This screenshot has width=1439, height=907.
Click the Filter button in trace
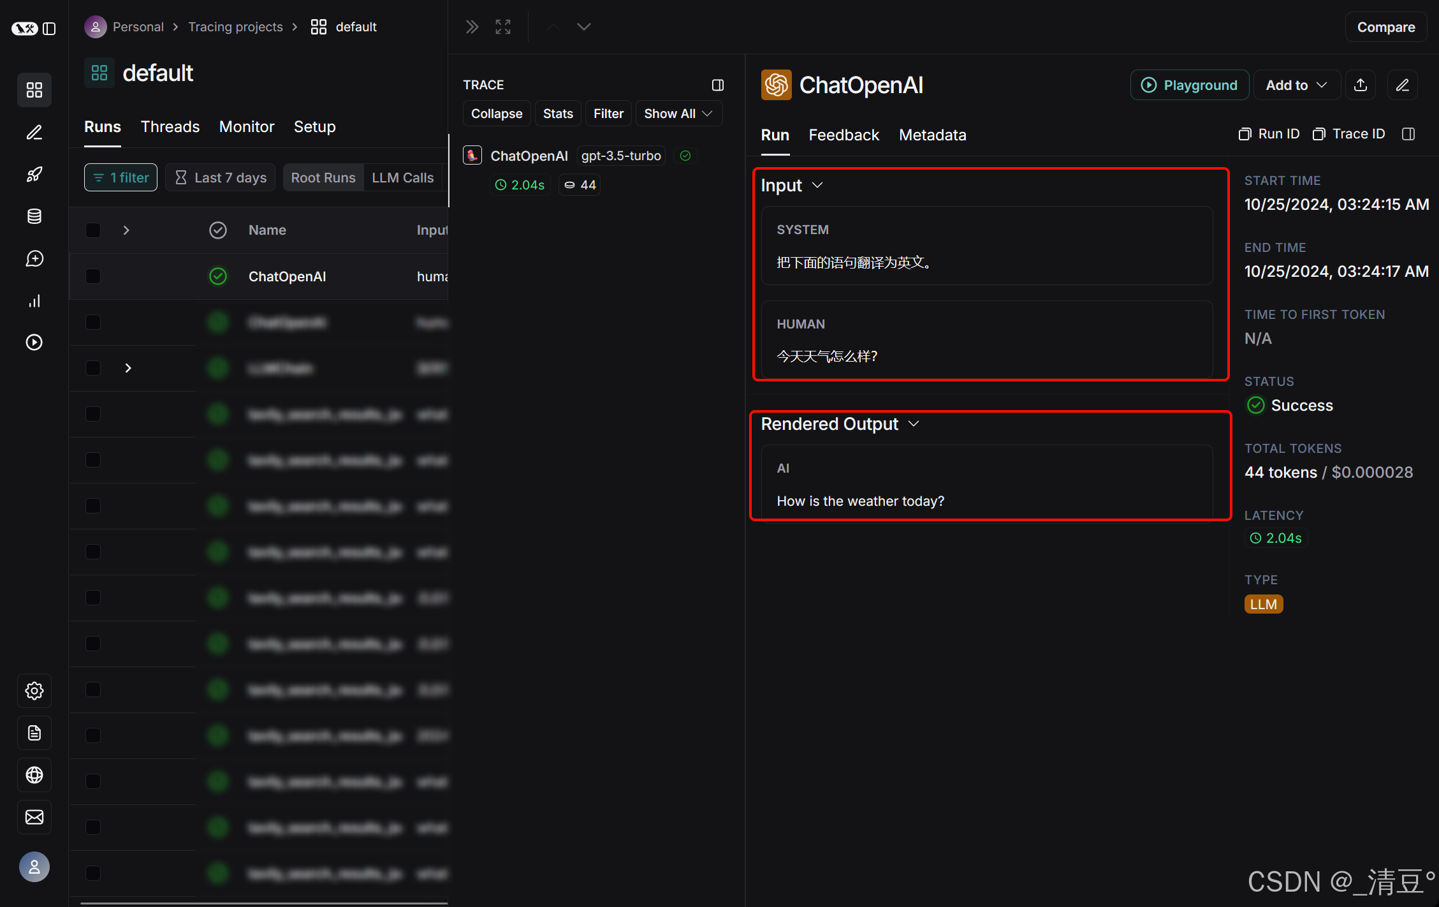click(609, 114)
